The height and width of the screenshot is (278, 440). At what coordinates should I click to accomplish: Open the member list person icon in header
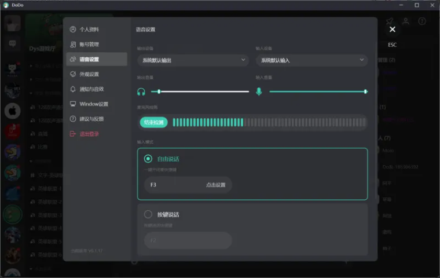[x=406, y=21]
